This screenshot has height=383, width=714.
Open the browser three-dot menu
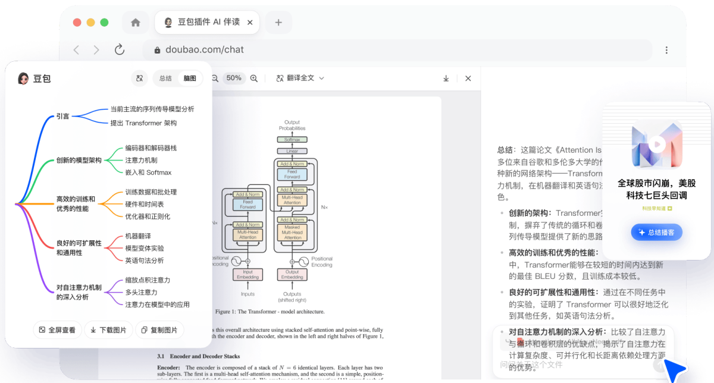(x=666, y=50)
